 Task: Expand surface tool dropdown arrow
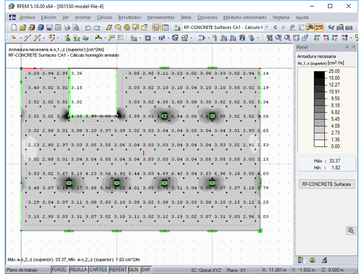[140, 38]
